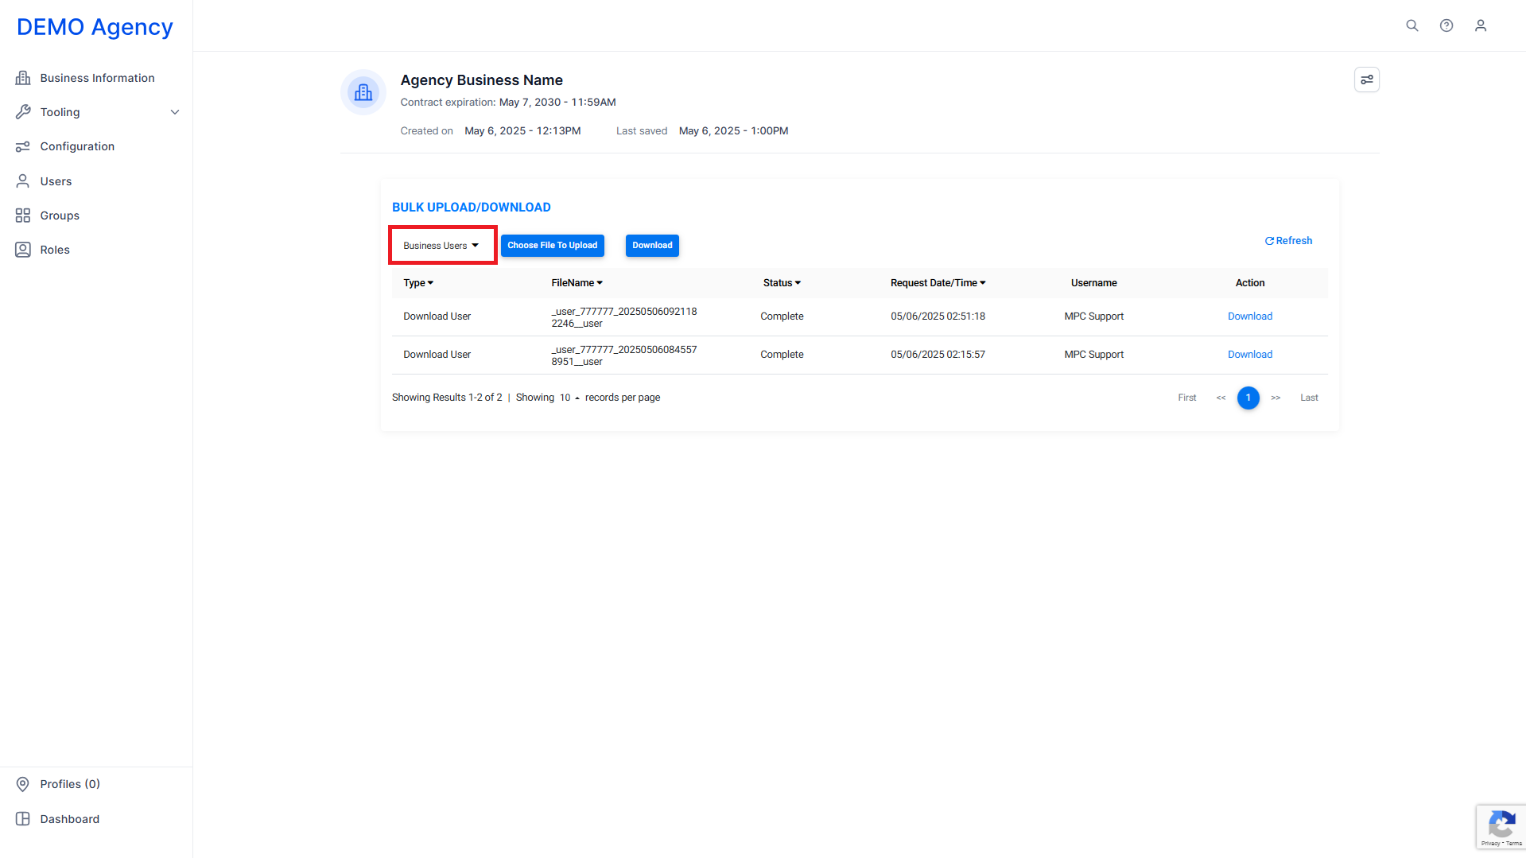Sort by the Status column
This screenshot has width=1526, height=858.
(x=782, y=283)
